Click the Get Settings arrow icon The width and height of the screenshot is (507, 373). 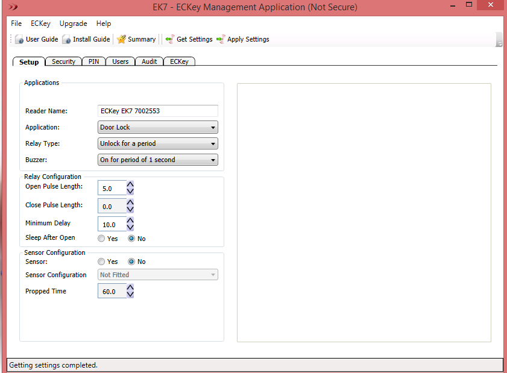[x=170, y=39]
